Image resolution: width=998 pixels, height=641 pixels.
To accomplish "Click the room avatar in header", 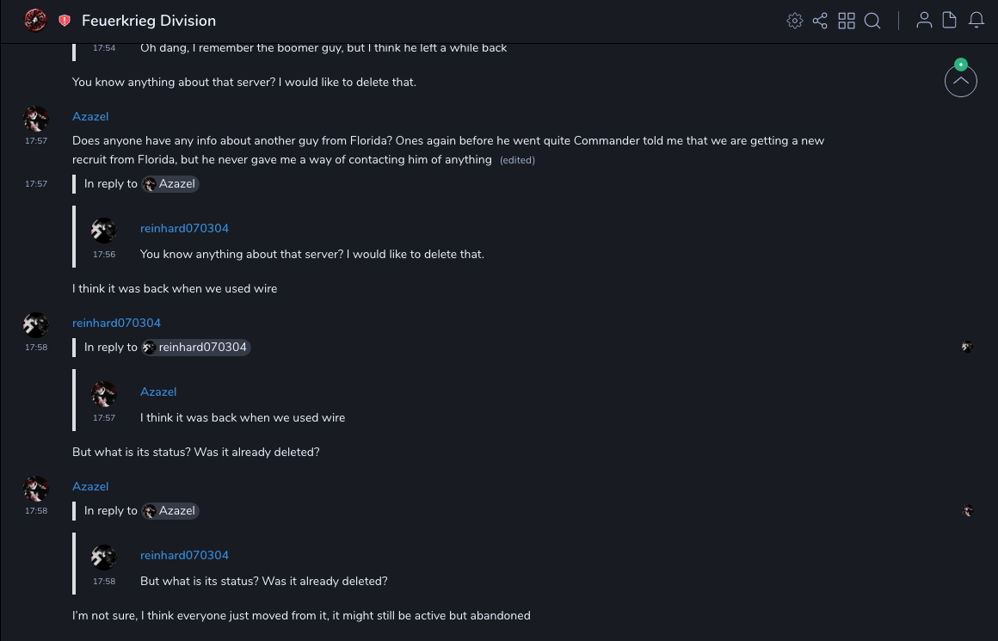I will [x=35, y=21].
